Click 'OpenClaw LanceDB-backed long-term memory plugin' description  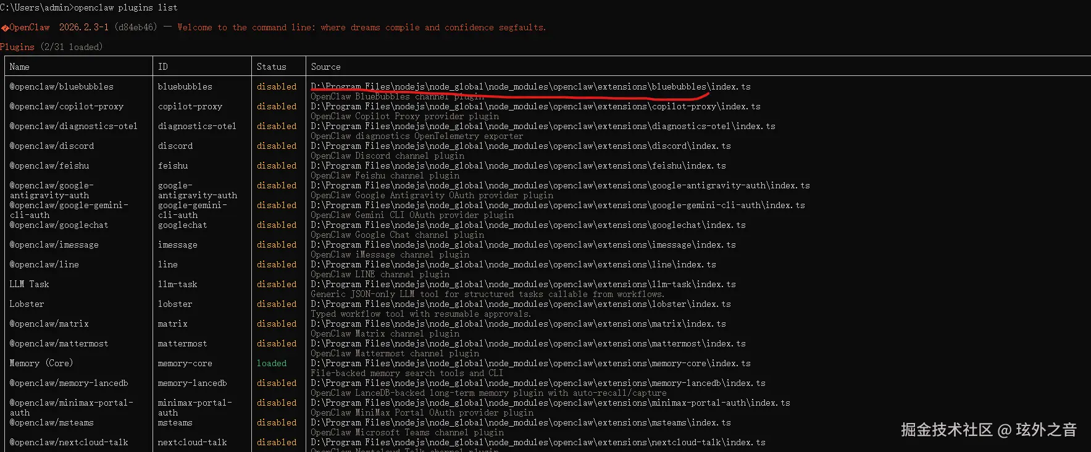pos(489,393)
